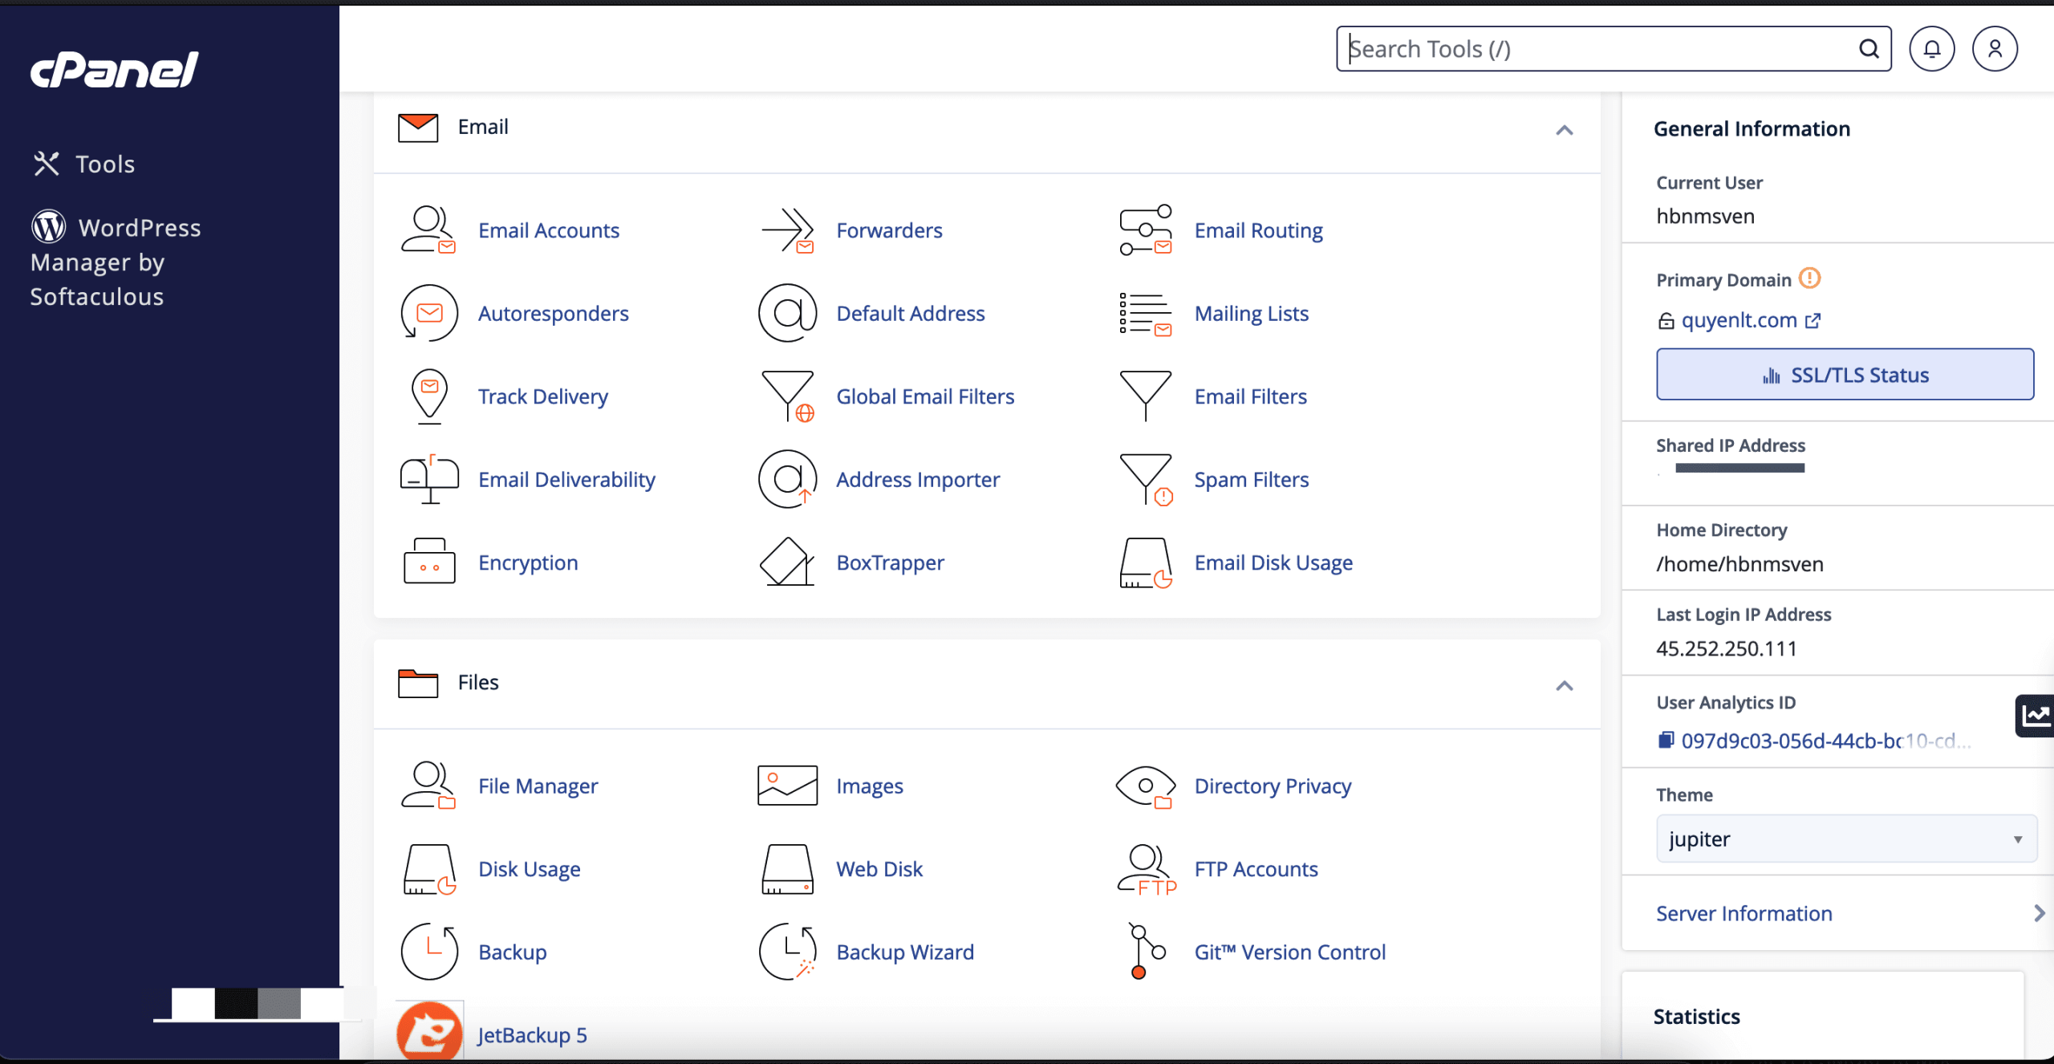
Task: Click the Spam Filters funnel icon
Action: tap(1146, 479)
